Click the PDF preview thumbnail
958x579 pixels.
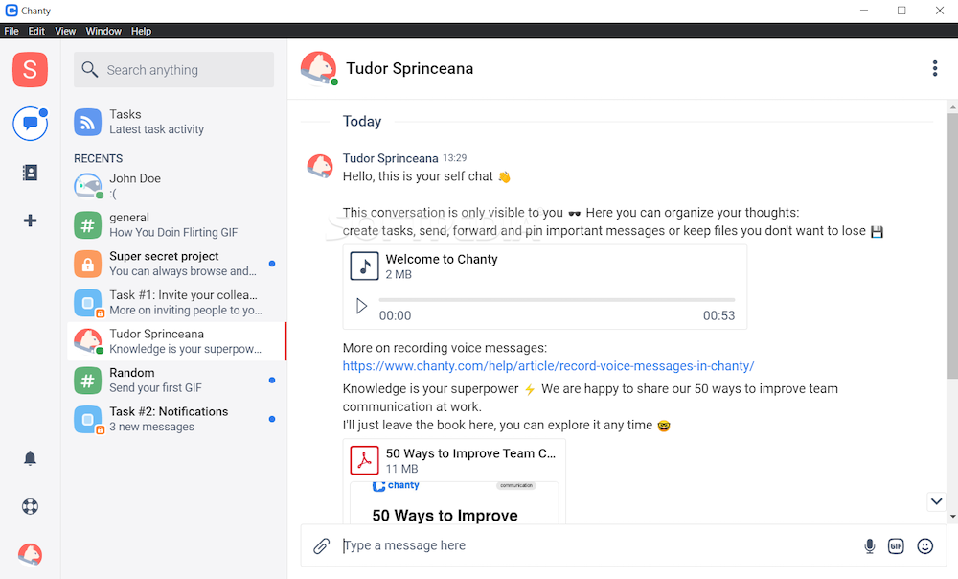tap(454, 502)
